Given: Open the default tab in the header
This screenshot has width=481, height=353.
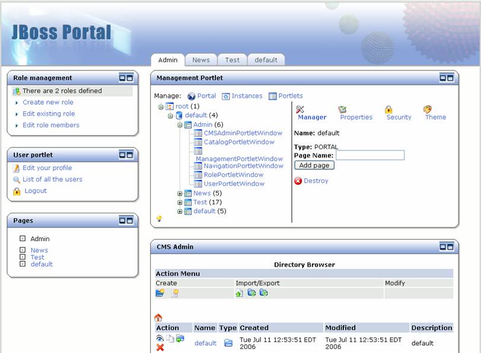Looking at the screenshot, I should tap(266, 60).
